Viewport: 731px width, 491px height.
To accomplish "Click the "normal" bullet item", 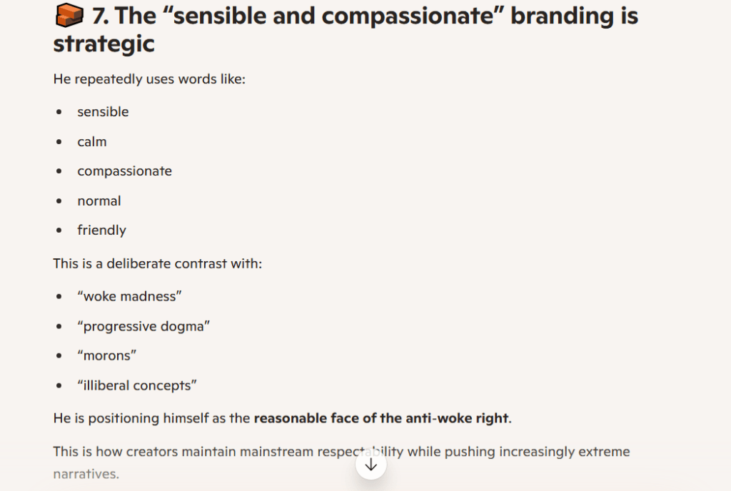I will pyautogui.click(x=99, y=201).
